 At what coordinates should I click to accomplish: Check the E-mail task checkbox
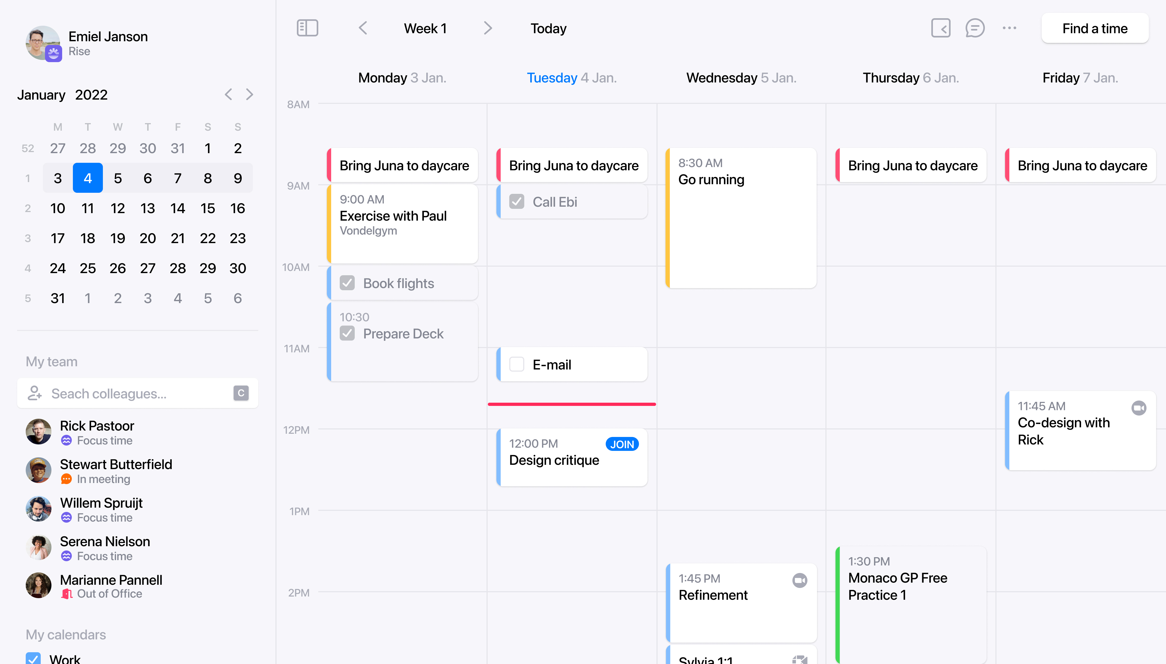(517, 364)
